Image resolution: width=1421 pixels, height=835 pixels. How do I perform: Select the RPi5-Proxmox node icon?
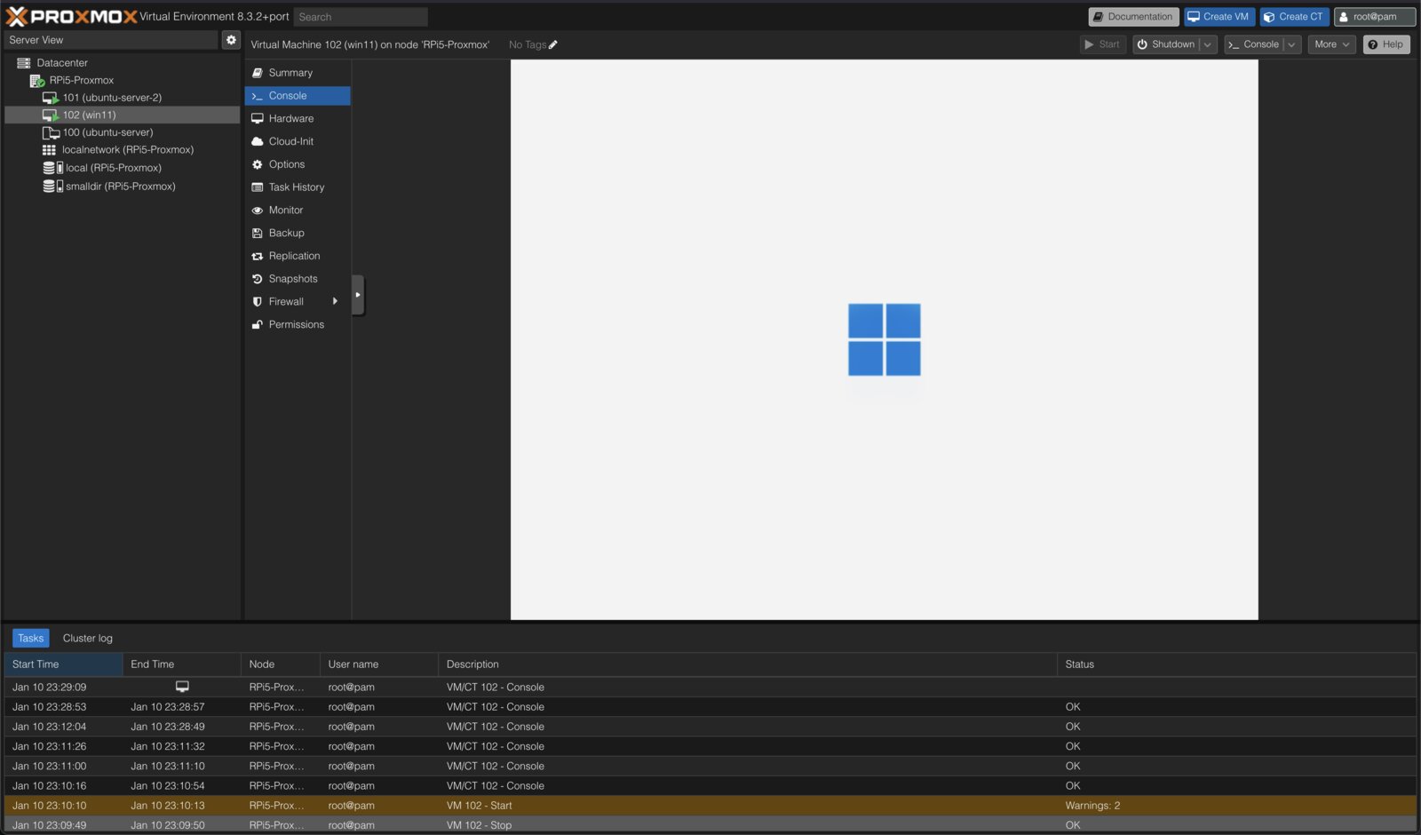(37, 80)
